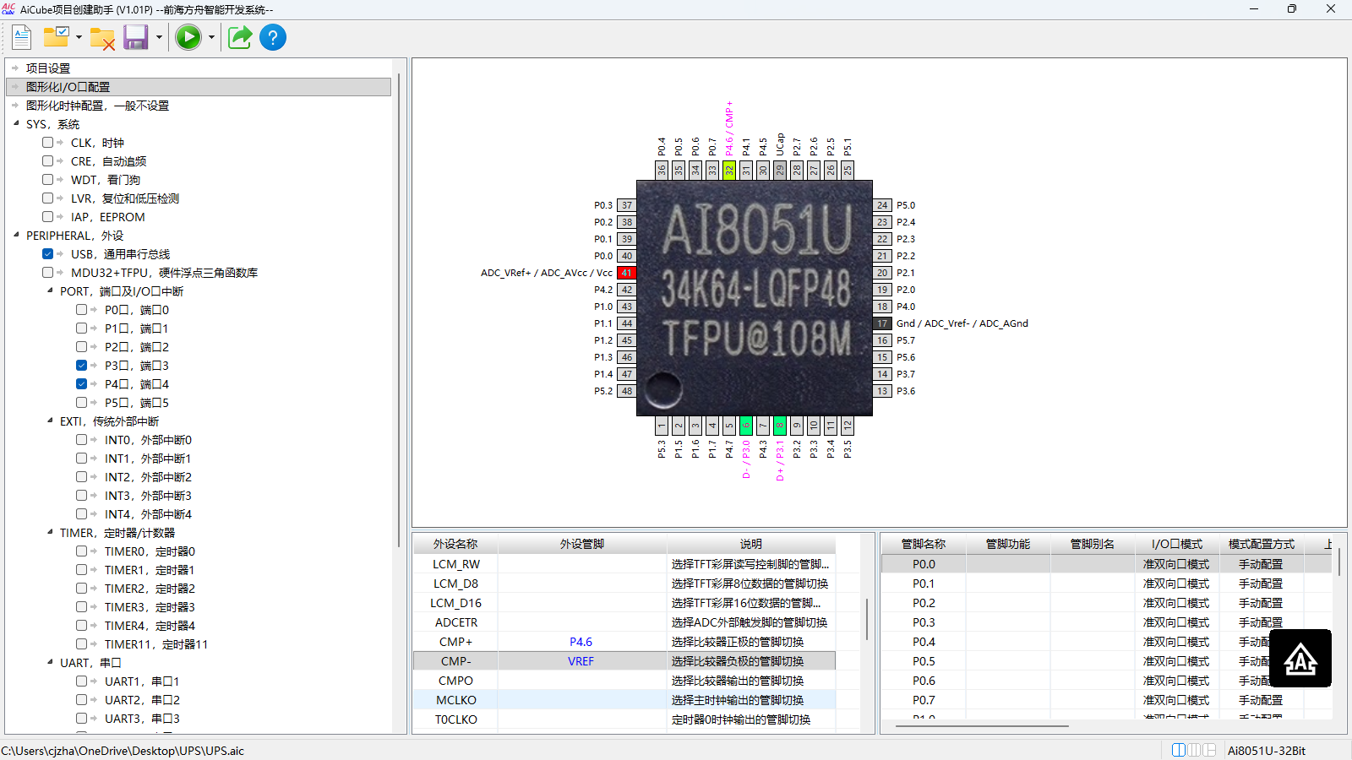Click the P4.6 pin link for CMP+
Viewport: 1352px width, 760px height.
coord(581,642)
